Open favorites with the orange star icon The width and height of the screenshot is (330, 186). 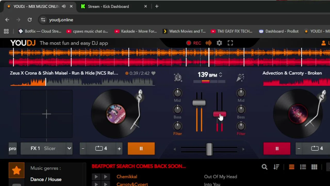tap(16, 170)
